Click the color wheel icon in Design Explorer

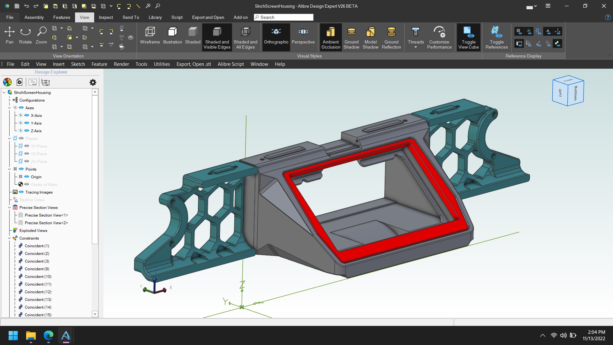pos(7,82)
